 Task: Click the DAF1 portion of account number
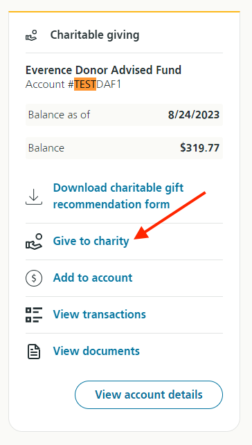[109, 84]
